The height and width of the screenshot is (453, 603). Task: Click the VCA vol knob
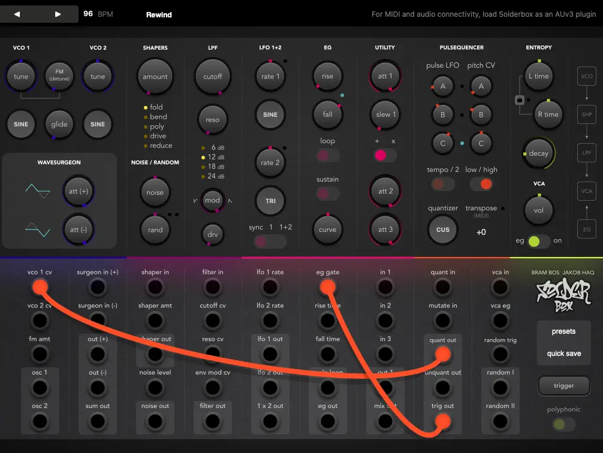[538, 210]
